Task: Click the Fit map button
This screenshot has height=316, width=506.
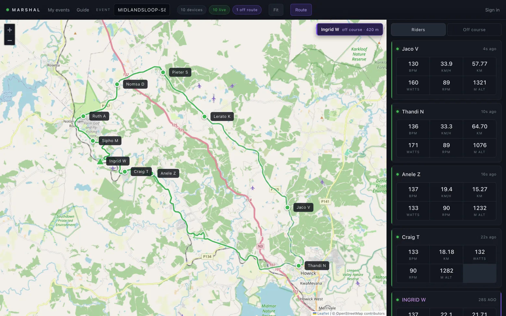Action: (276, 10)
